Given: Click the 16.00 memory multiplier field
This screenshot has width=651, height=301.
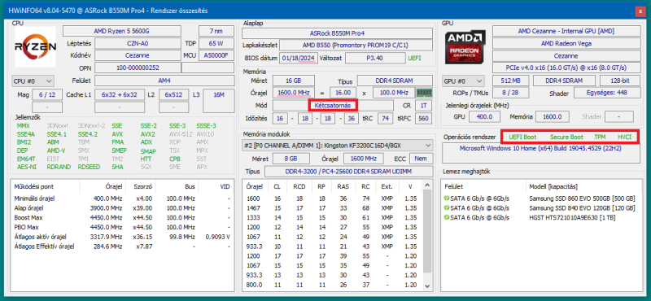Looking at the screenshot, I should coord(343,93).
